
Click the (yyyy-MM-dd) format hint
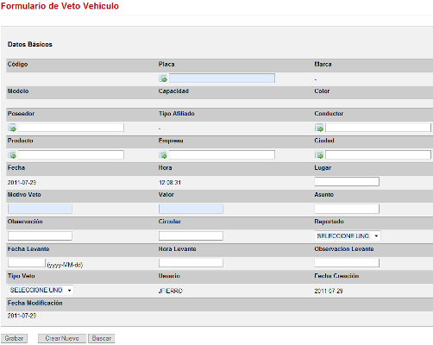(65, 265)
